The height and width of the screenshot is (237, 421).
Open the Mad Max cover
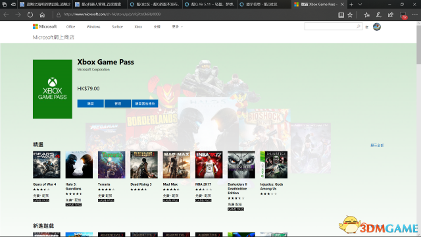[x=176, y=165]
